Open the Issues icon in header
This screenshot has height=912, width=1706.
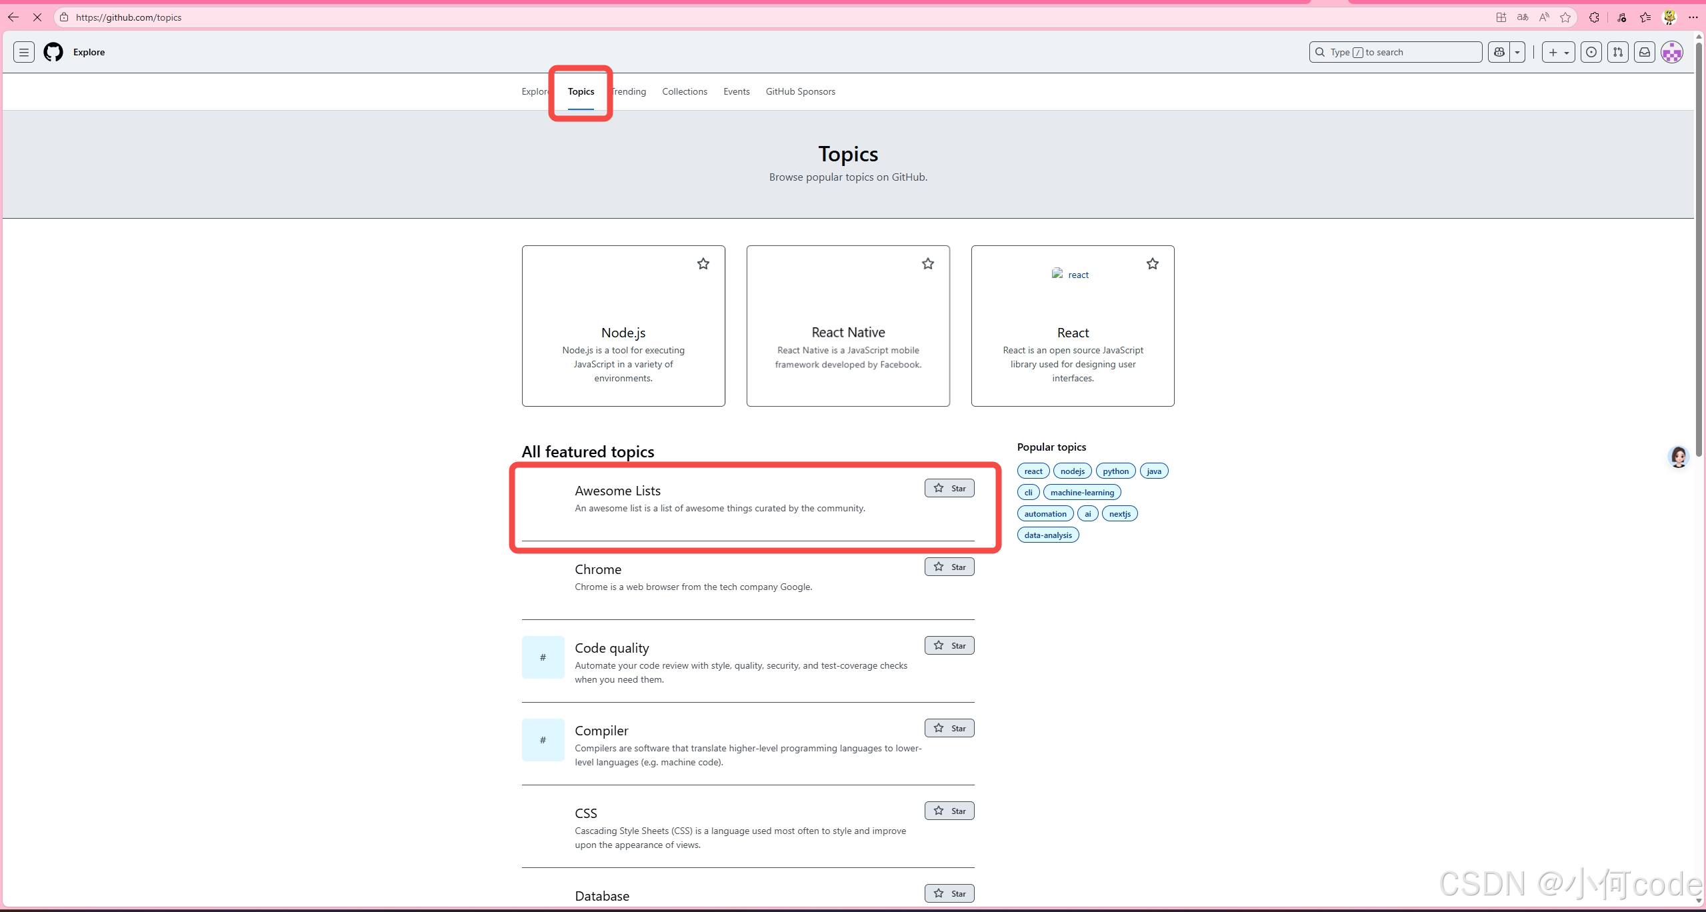(x=1591, y=52)
